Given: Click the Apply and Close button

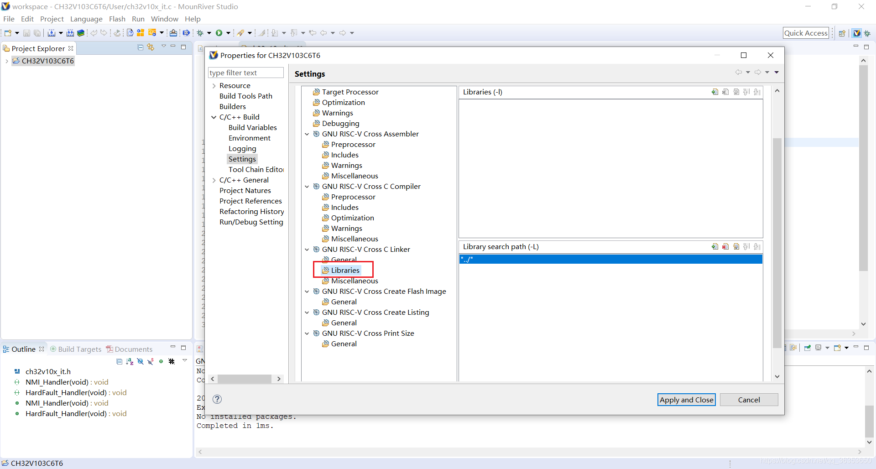Looking at the screenshot, I should coord(686,400).
